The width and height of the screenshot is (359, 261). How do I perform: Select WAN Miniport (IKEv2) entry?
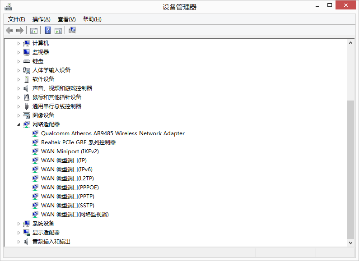tap(70, 151)
